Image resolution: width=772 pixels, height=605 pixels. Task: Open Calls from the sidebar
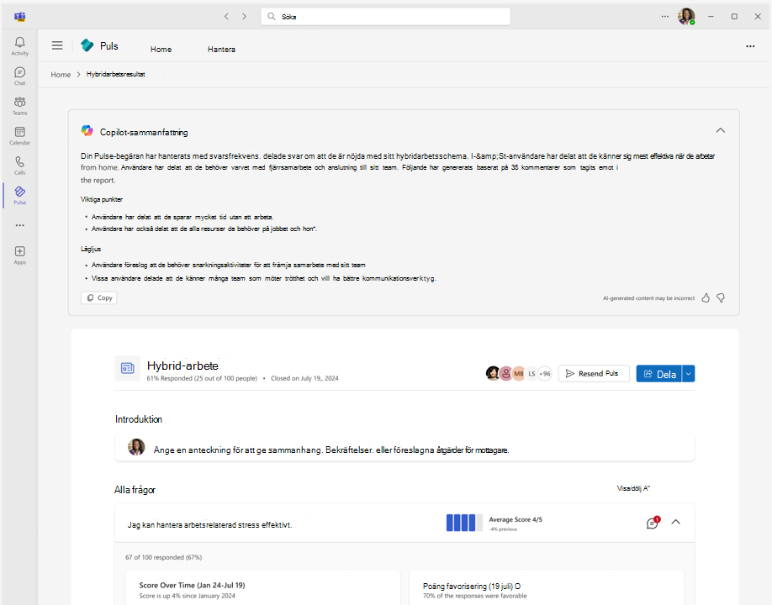[19, 165]
